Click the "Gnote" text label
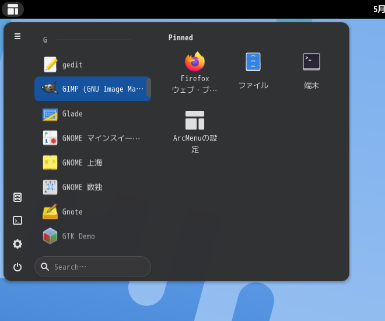 point(72,212)
